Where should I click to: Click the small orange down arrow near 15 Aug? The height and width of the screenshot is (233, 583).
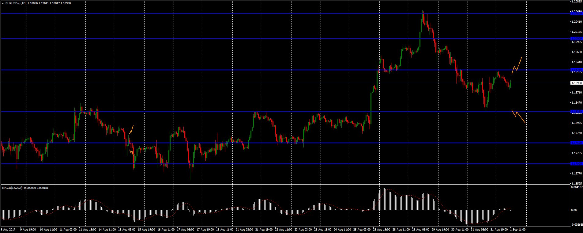(132, 152)
